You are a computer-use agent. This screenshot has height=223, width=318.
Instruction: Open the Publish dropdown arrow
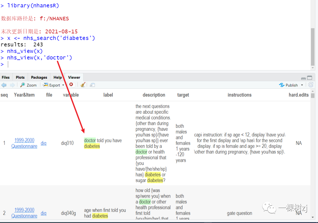pyautogui.click(x=302, y=85)
